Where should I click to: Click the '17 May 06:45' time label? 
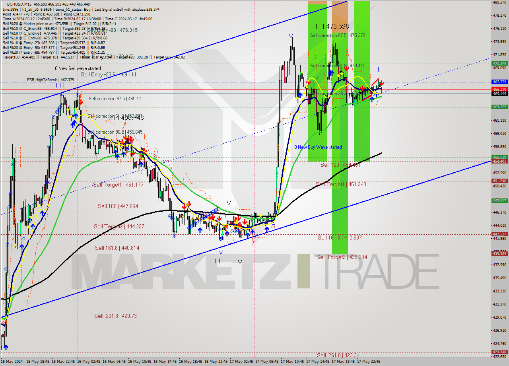coord(267,362)
